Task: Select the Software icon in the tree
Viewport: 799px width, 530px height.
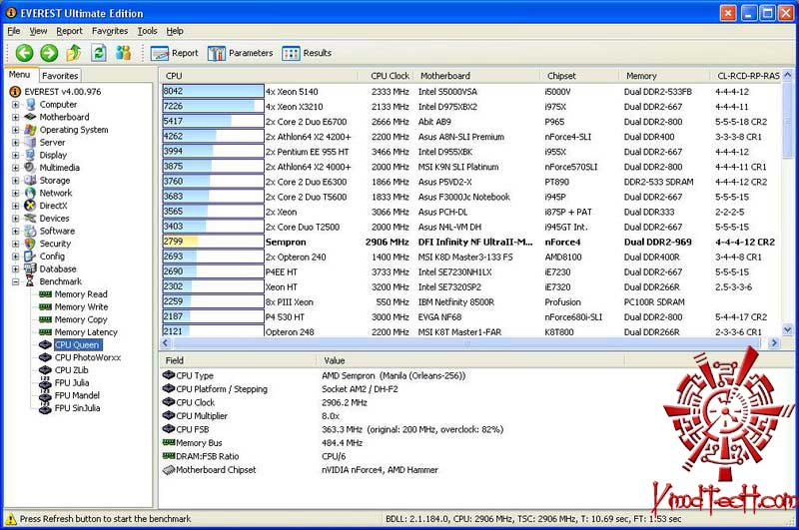Action: coord(31,231)
